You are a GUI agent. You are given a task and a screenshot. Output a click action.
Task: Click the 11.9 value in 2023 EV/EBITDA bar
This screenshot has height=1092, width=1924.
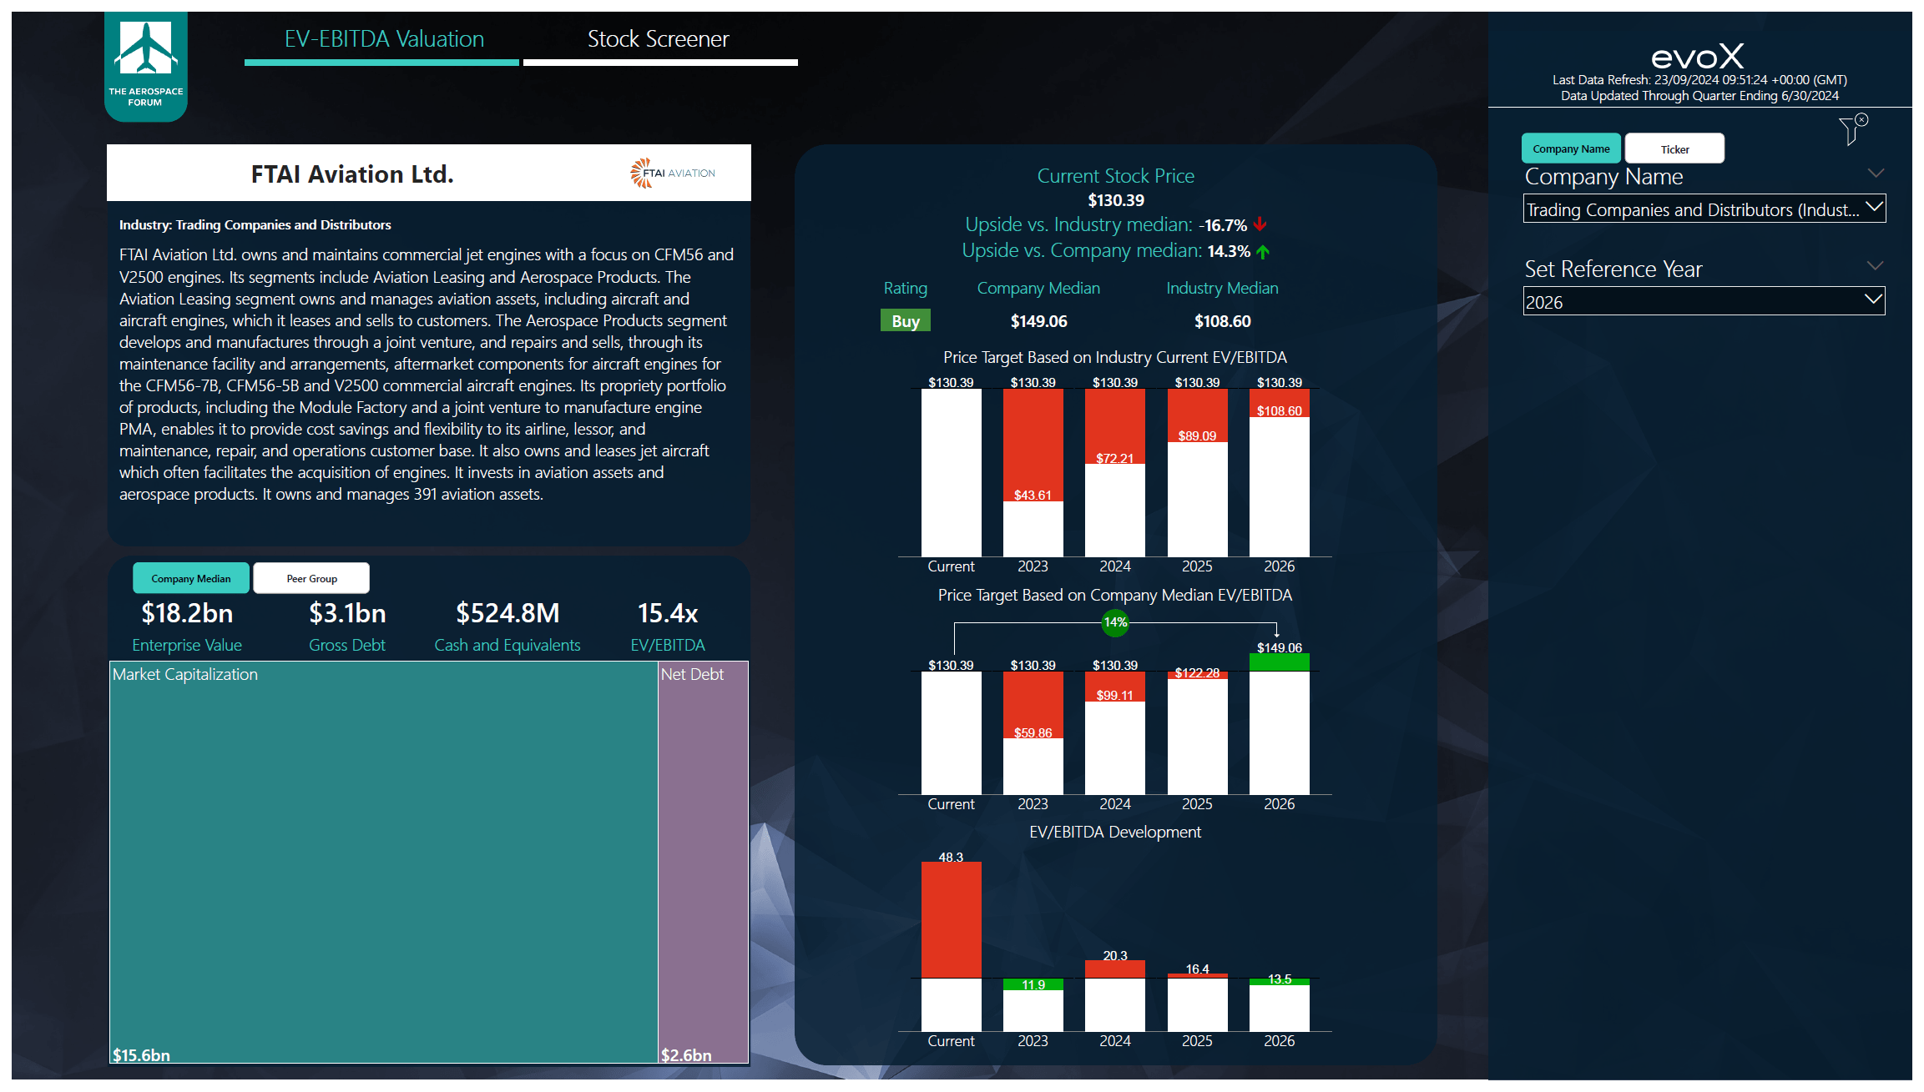tap(1033, 985)
